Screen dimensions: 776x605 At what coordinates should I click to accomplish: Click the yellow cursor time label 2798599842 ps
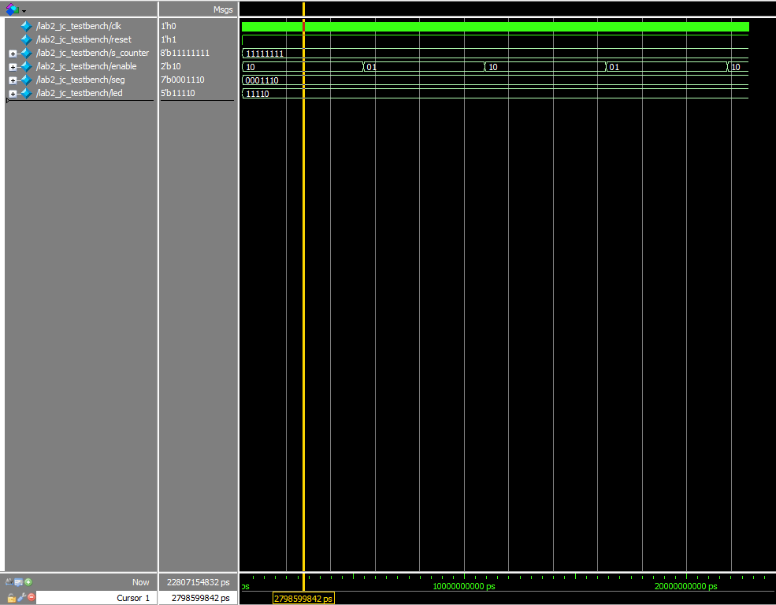coord(303,599)
